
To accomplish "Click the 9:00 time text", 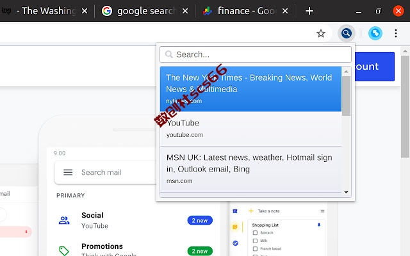I will point(60,153).
